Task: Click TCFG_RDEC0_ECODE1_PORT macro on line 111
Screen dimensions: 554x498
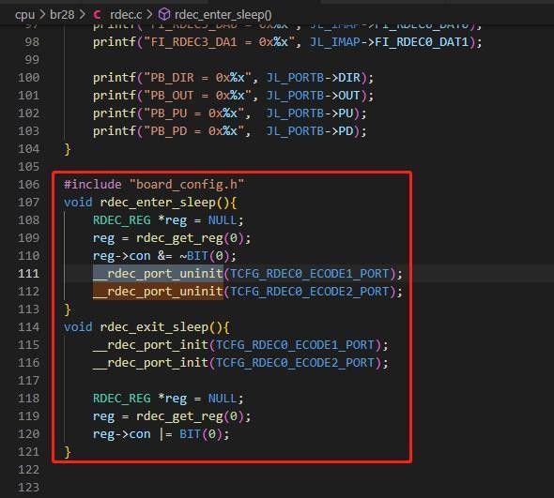Action: pyautogui.click(x=309, y=274)
